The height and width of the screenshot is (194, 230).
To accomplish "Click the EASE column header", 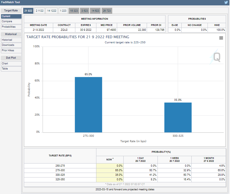I will (x=175, y=25).
